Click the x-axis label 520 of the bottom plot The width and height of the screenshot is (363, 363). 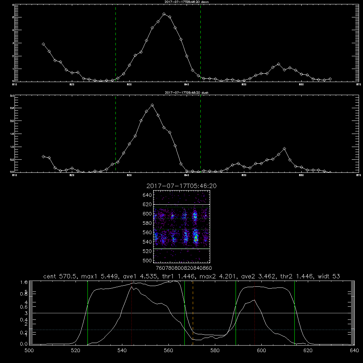(76, 351)
